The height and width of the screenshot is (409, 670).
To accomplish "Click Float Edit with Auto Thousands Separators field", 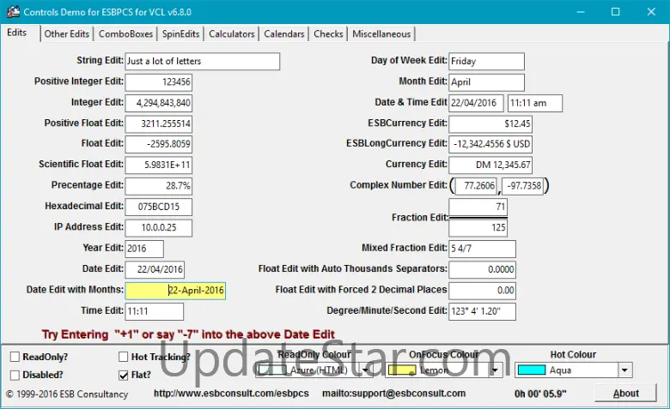I will click(x=483, y=269).
